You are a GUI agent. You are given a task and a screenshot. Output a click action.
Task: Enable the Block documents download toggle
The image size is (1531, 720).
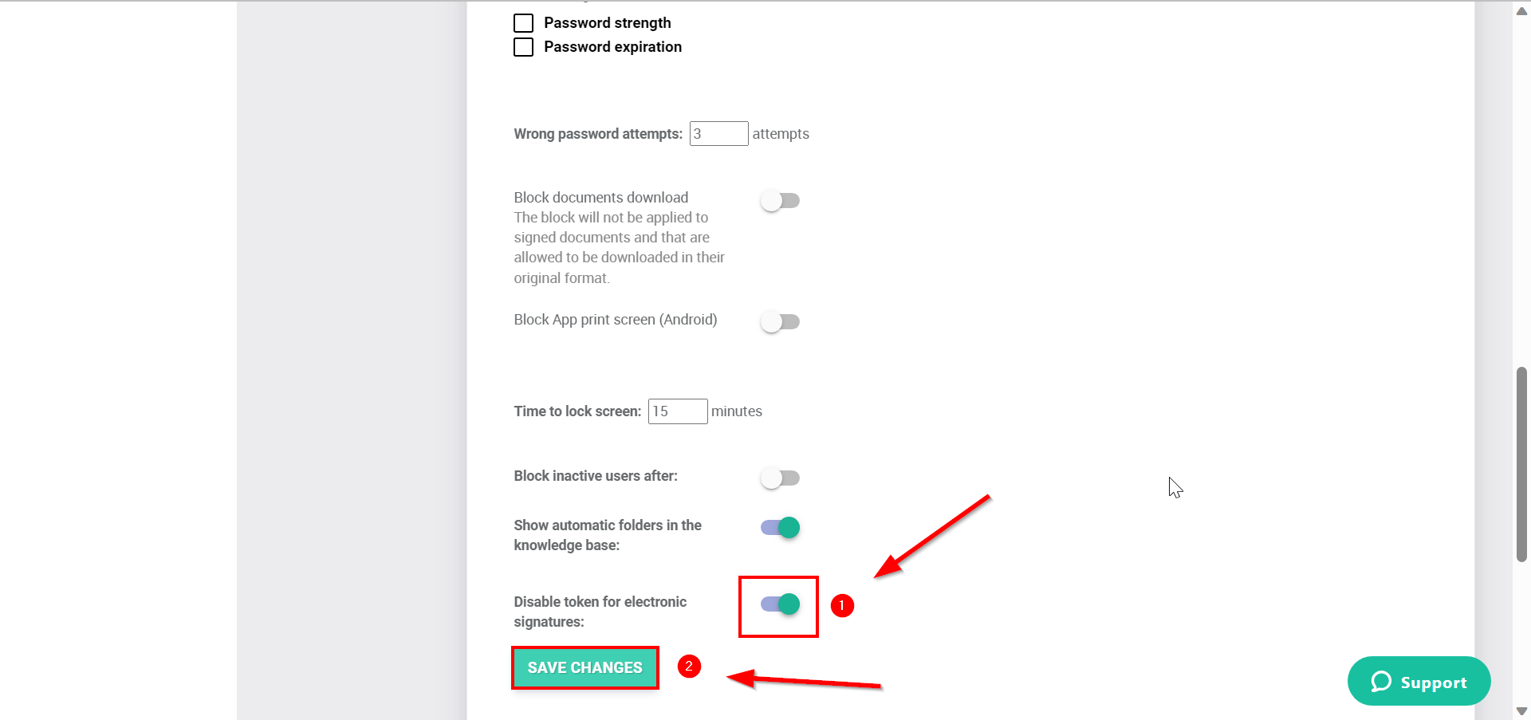point(780,200)
